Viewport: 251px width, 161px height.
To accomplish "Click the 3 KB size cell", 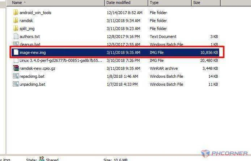I will (x=214, y=37).
